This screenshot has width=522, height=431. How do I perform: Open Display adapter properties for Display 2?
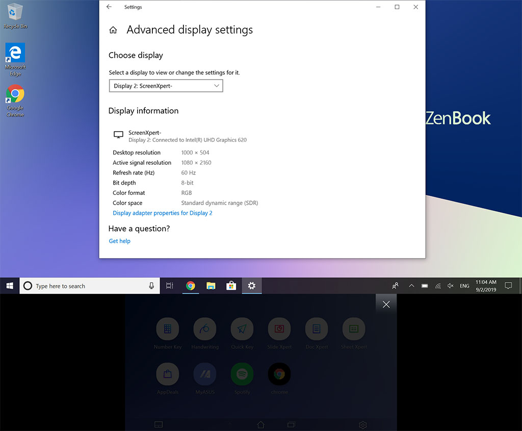click(163, 213)
